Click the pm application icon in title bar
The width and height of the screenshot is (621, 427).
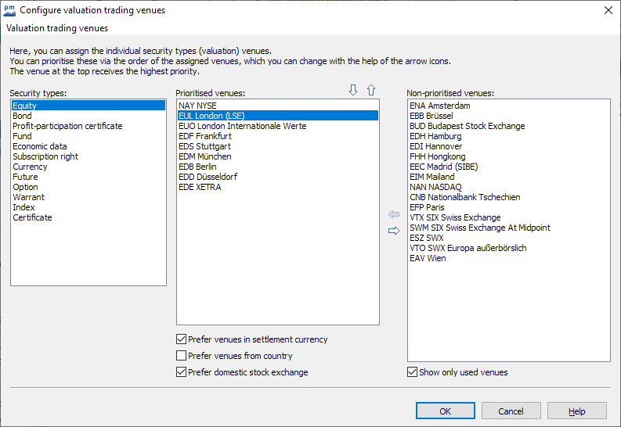9,10
